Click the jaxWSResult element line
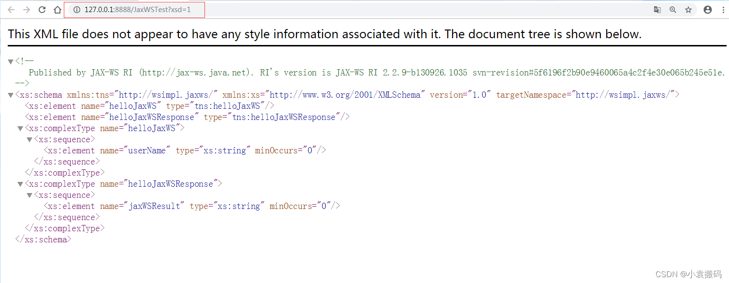The height and width of the screenshot is (283, 729). tap(192, 206)
